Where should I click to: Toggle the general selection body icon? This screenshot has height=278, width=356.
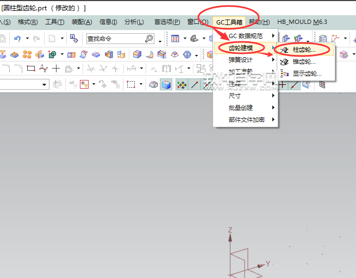coord(153,84)
